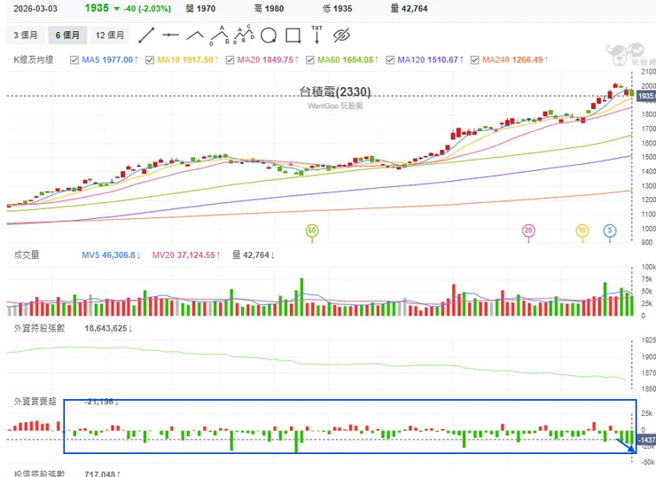Switch to the 3 個月 range tab
The height and width of the screenshot is (477, 656).
point(25,35)
